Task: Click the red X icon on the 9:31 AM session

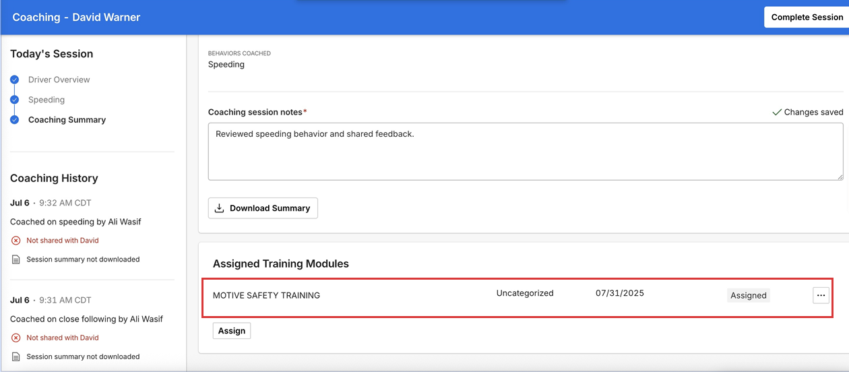Action: 16,338
